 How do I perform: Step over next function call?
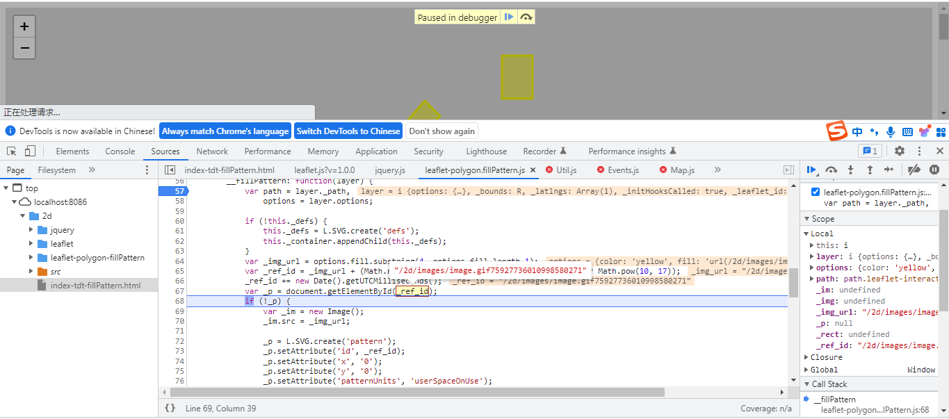pos(831,170)
